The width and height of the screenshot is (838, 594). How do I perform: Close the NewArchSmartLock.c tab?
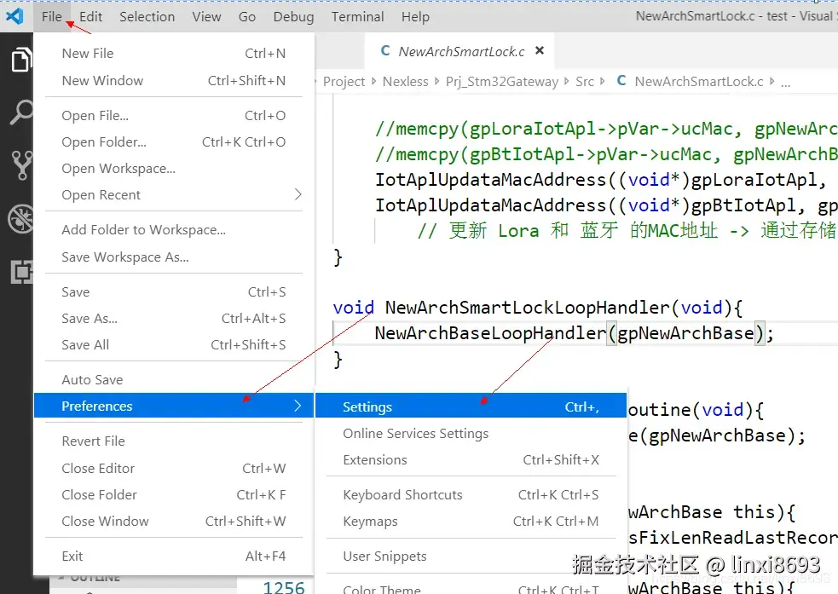[x=540, y=51]
